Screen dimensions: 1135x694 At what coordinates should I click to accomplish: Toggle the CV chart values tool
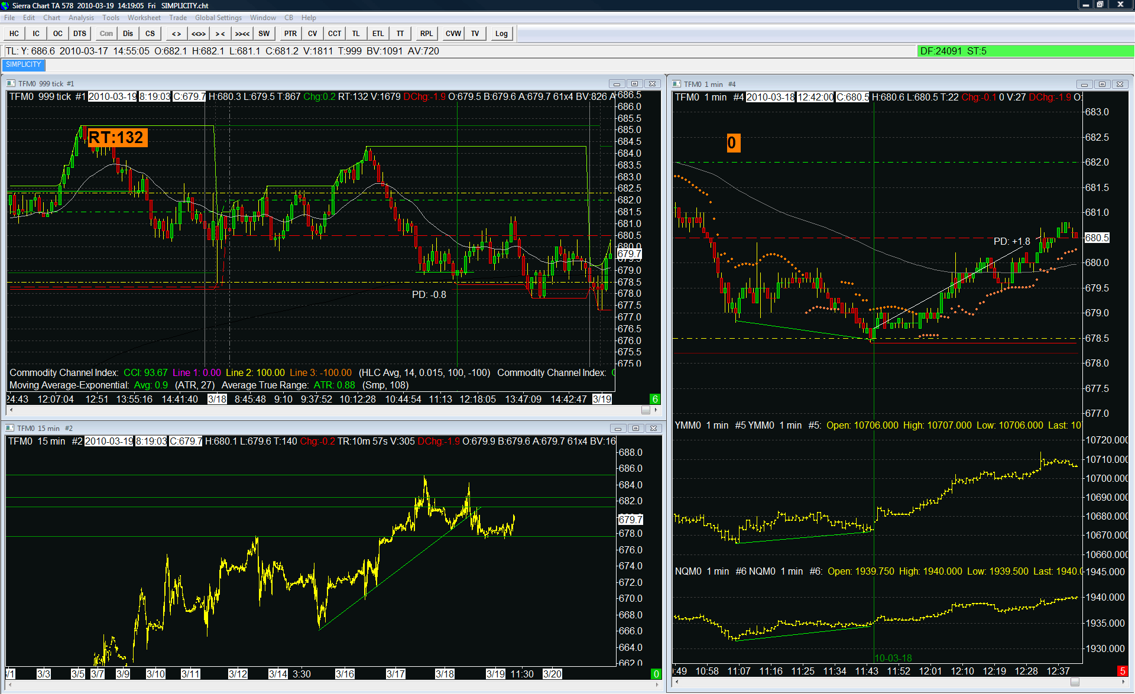point(313,34)
